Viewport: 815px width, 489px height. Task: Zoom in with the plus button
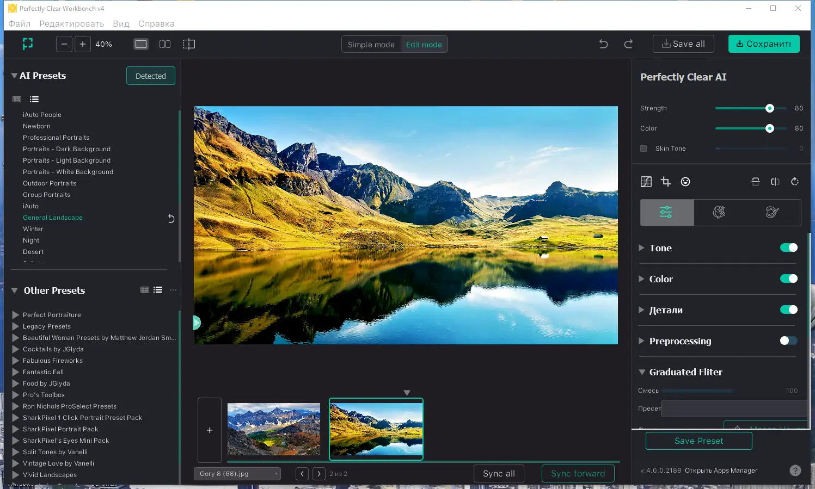point(83,44)
